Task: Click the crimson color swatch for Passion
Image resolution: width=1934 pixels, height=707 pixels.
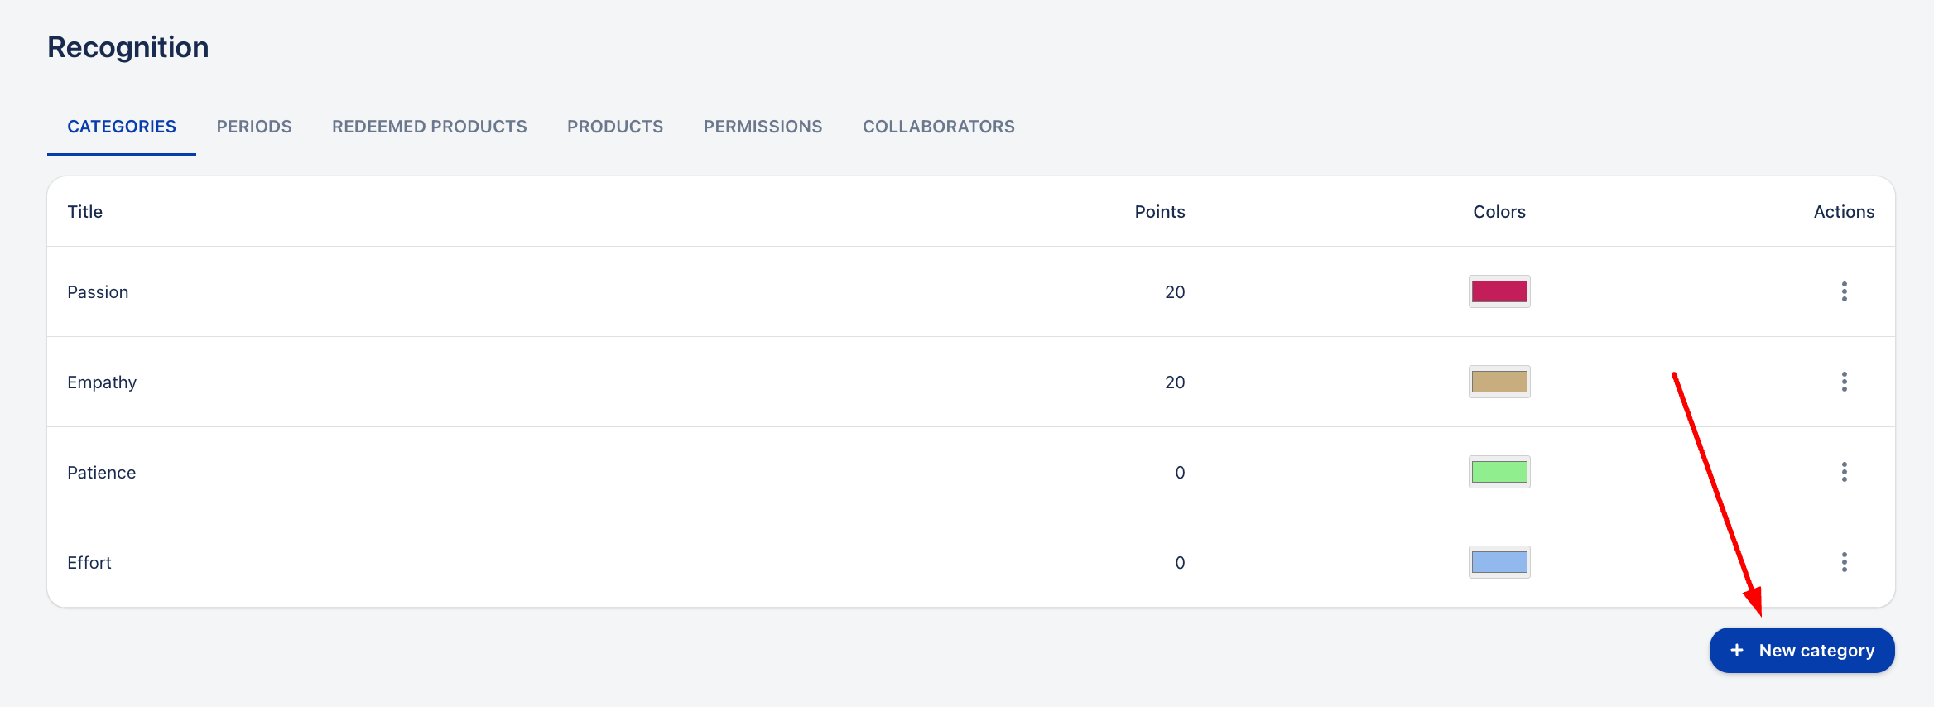Action: [1499, 291]
